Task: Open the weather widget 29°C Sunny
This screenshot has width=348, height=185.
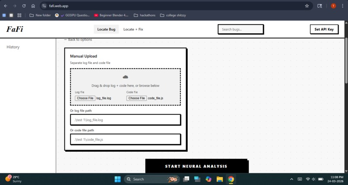Action: (13, 179)
